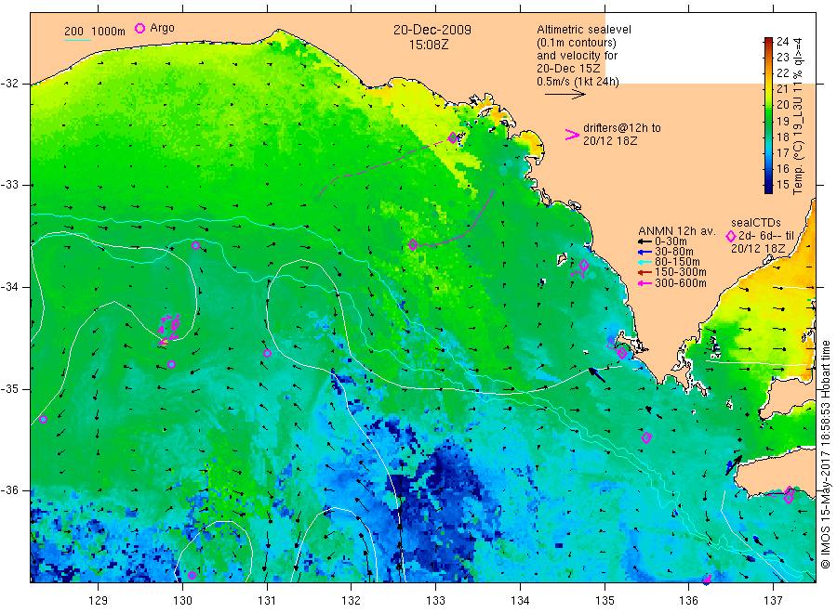Image resolution: width=837 pixels, height=613 pixels.
Task: Click the cyan 200m contour legend line
Action: 77,40
